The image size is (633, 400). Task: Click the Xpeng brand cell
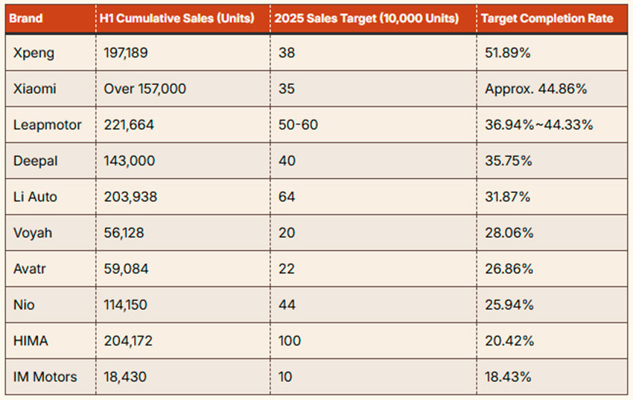click(34, 53)
